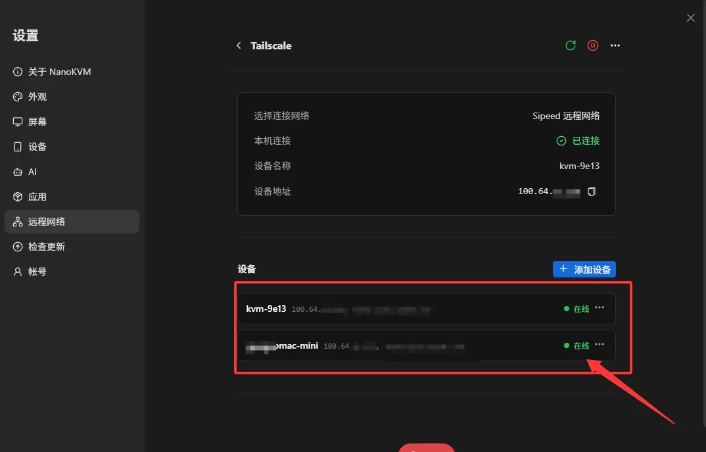The height and width of the screenshot is (452, 706).
Task: Open the Account (帐号) settings section
Action: tap(72, 272)
